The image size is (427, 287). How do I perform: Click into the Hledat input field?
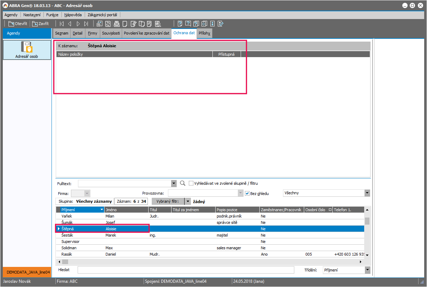coord(186,270)
